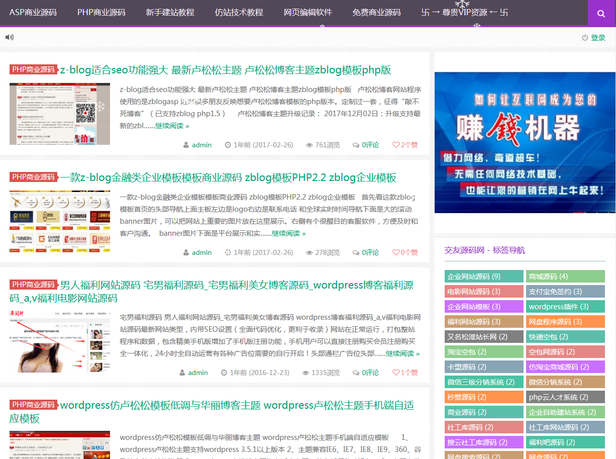Screen dimensions: 616x459
Task: Click the power icon beside 登录
Action: 584,38
